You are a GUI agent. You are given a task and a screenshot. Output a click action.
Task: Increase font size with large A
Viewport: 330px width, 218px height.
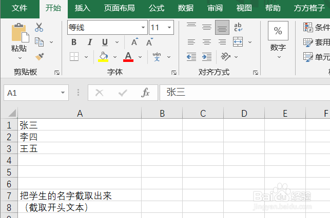[x=134, y=42]
